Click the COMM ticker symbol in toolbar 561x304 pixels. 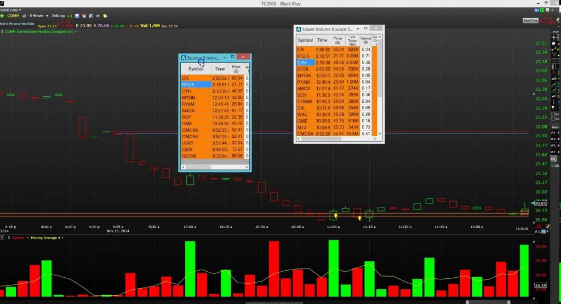pos(13,16)
